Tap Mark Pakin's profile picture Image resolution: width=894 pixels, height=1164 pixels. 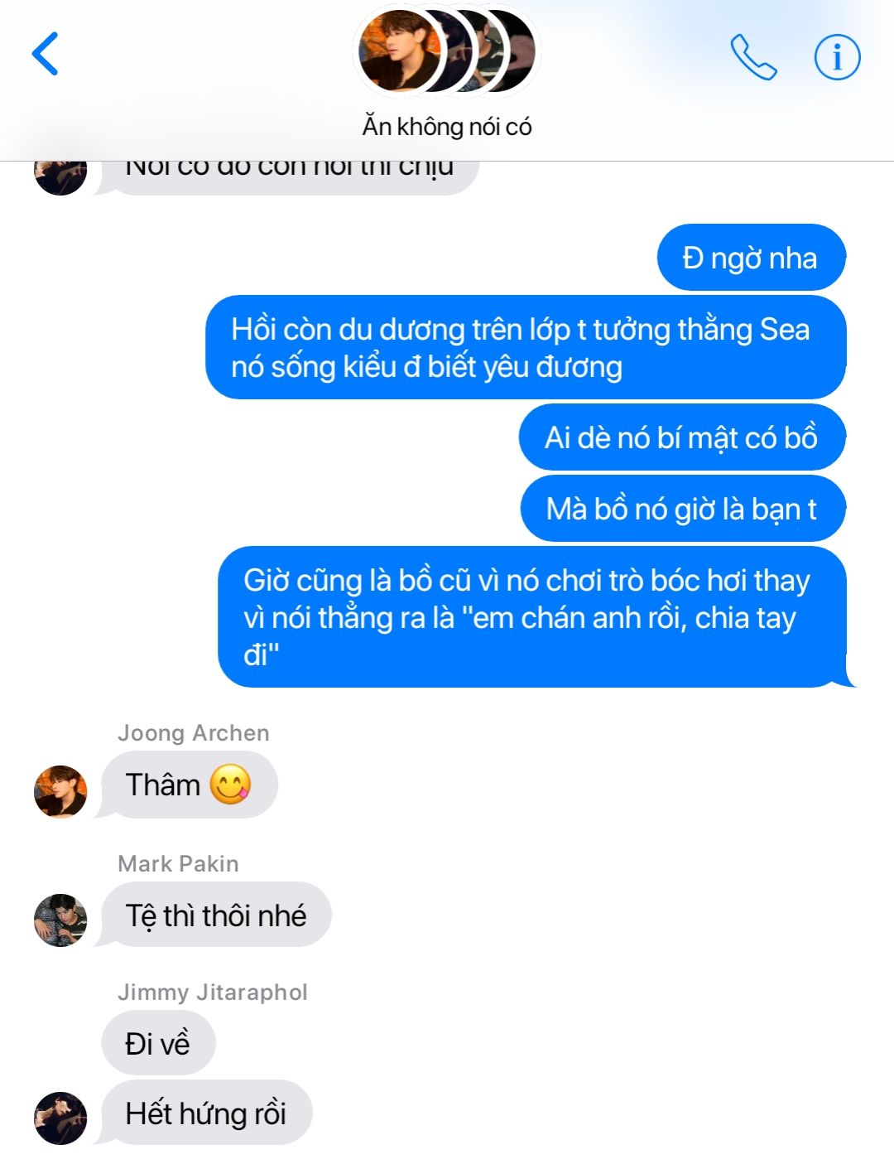pos(60,920)
